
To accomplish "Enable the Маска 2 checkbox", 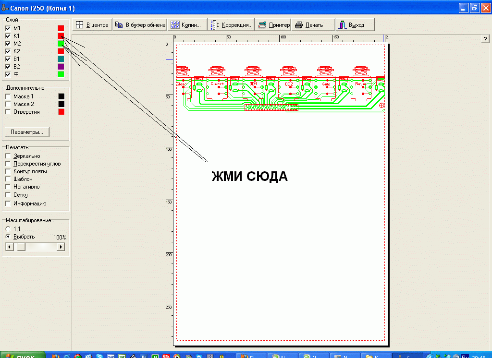I will pos(8,104).
